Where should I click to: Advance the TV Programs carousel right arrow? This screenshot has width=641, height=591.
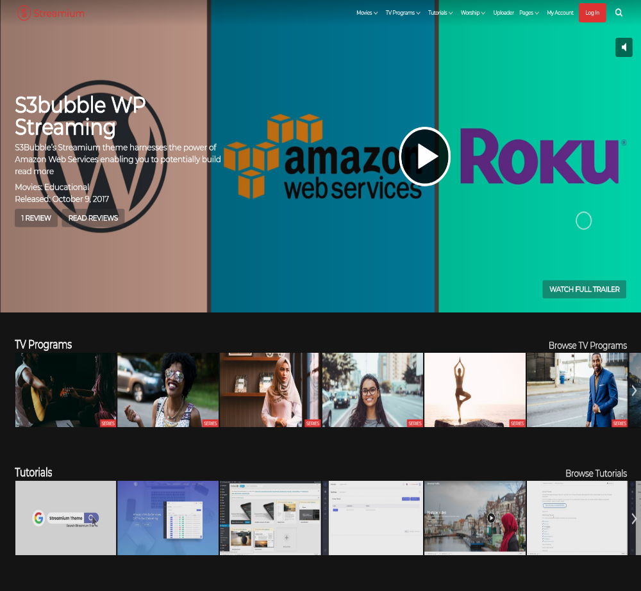634,391
